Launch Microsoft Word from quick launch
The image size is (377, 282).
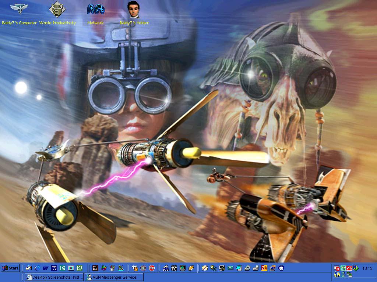pyautogui.click(x=54, y=268)
